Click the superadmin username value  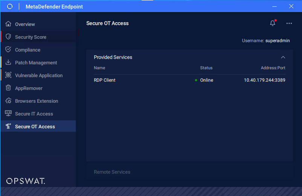[277, 41]
